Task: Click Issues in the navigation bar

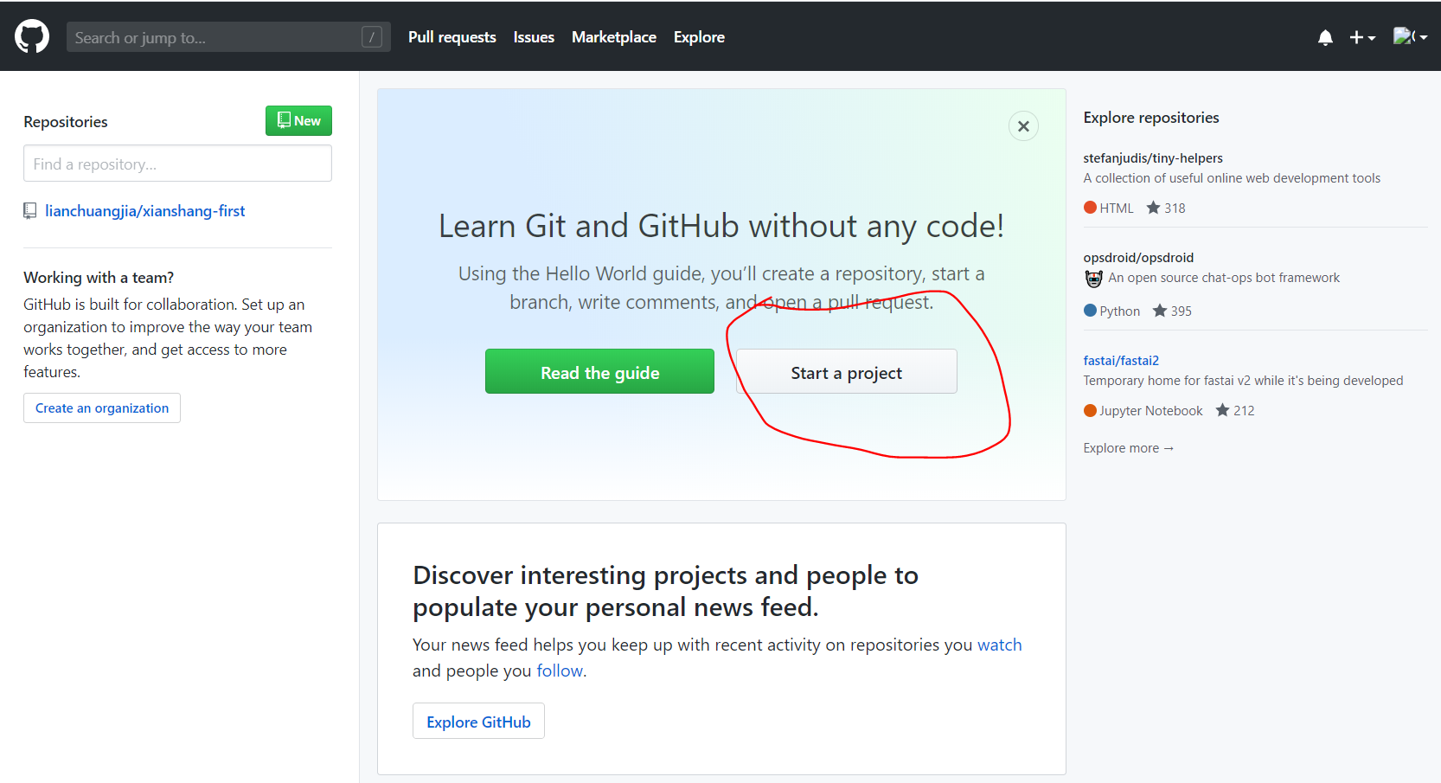Action: 533,37
